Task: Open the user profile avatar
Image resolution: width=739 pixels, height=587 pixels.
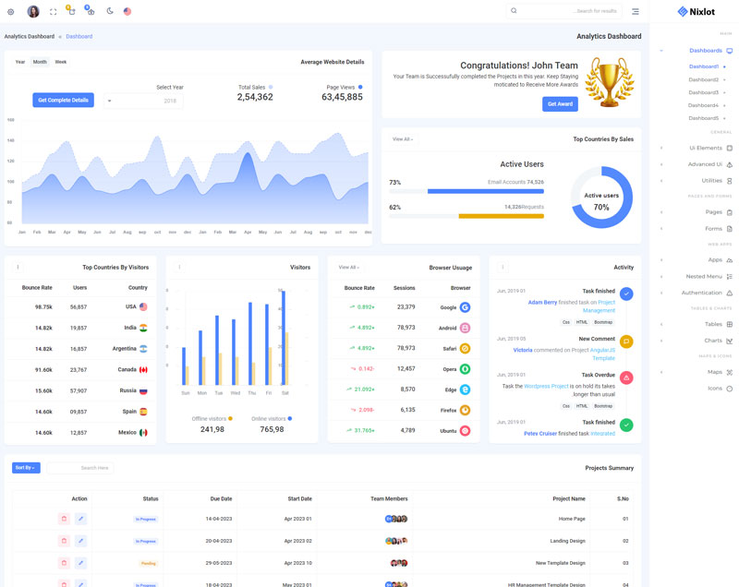Action: pos(33,12)
